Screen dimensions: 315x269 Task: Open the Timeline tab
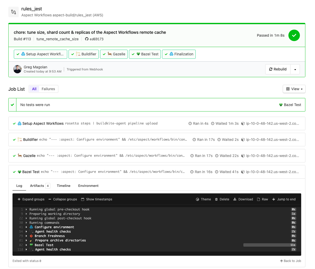64,186
